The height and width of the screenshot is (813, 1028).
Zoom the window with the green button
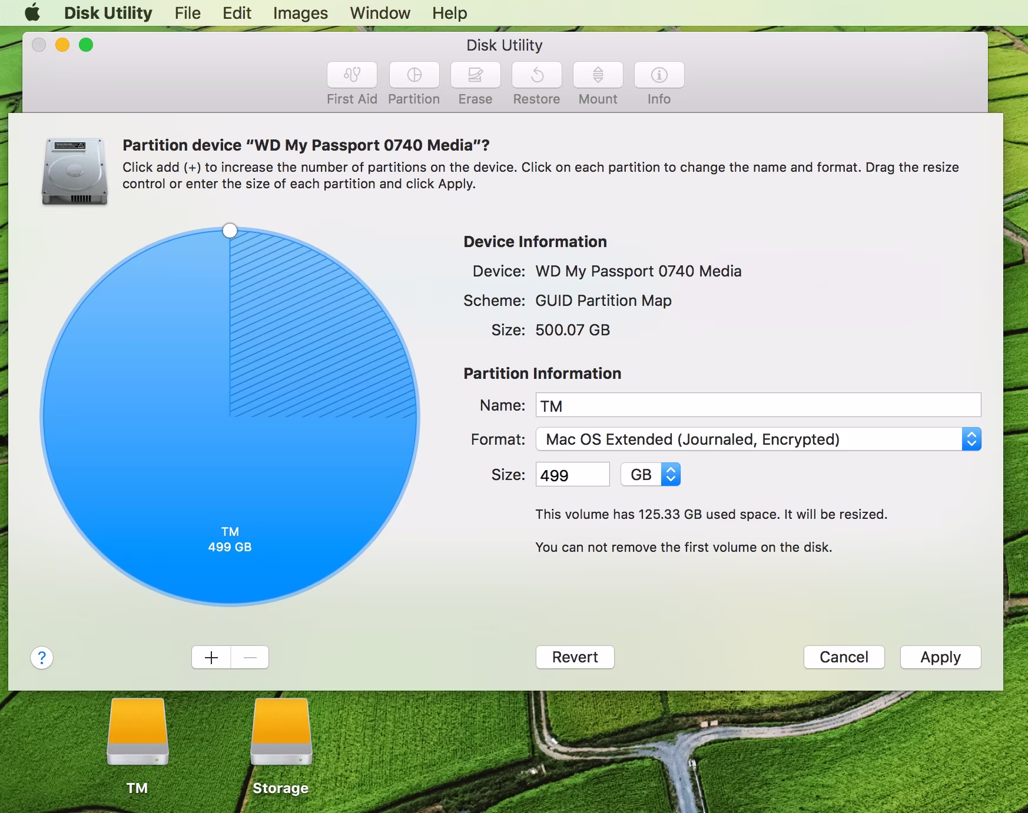pyautogui.click(x=86, y=45)
